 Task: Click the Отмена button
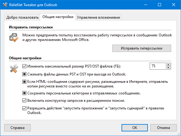[163, 128]
